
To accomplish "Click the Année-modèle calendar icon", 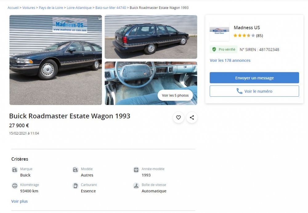I will [x=136, y=170].
